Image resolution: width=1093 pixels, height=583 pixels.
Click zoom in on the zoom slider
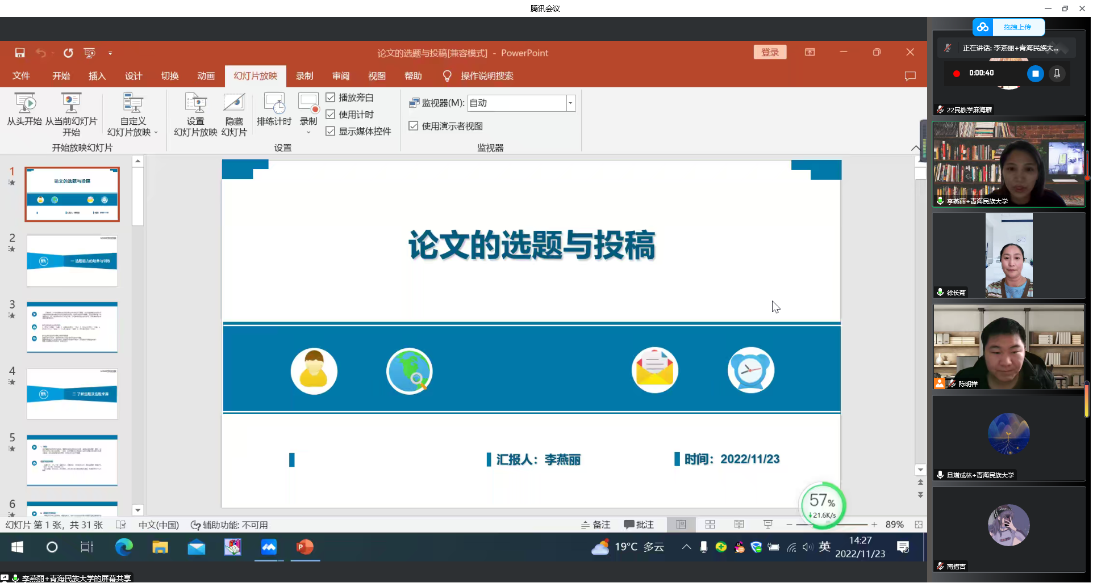874,525
